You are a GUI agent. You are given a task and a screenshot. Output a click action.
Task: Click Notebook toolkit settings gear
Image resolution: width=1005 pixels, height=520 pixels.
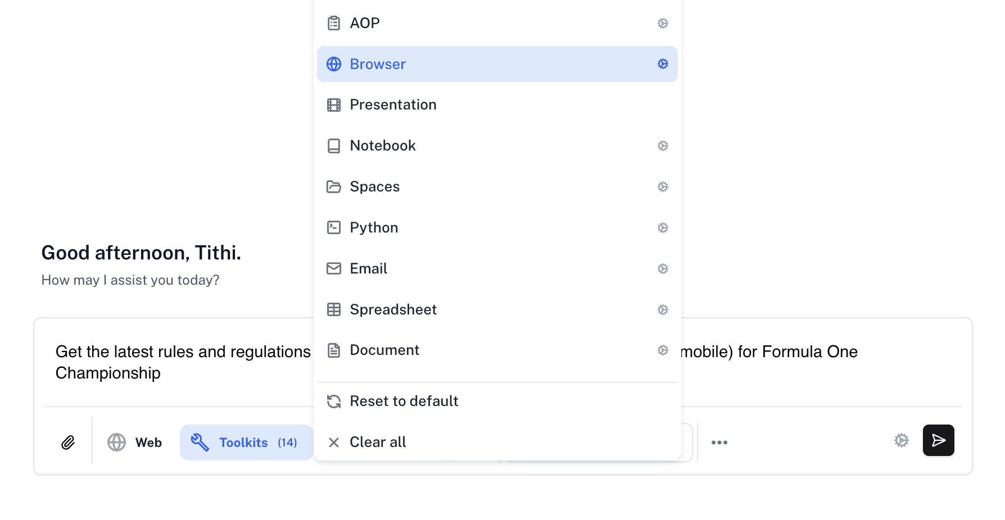click(x=663, y=146)
